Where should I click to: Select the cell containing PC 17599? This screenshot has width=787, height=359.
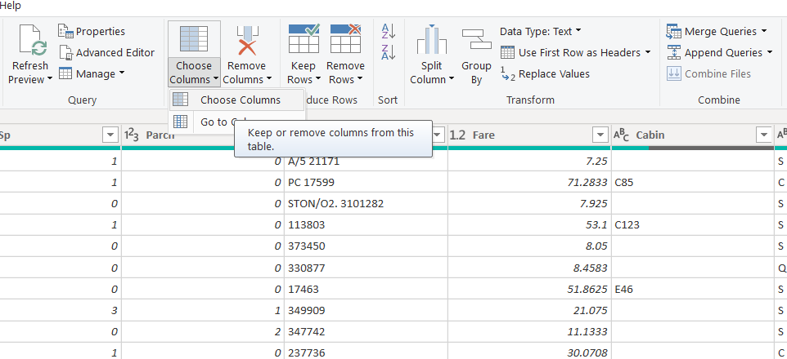point(312,182)
